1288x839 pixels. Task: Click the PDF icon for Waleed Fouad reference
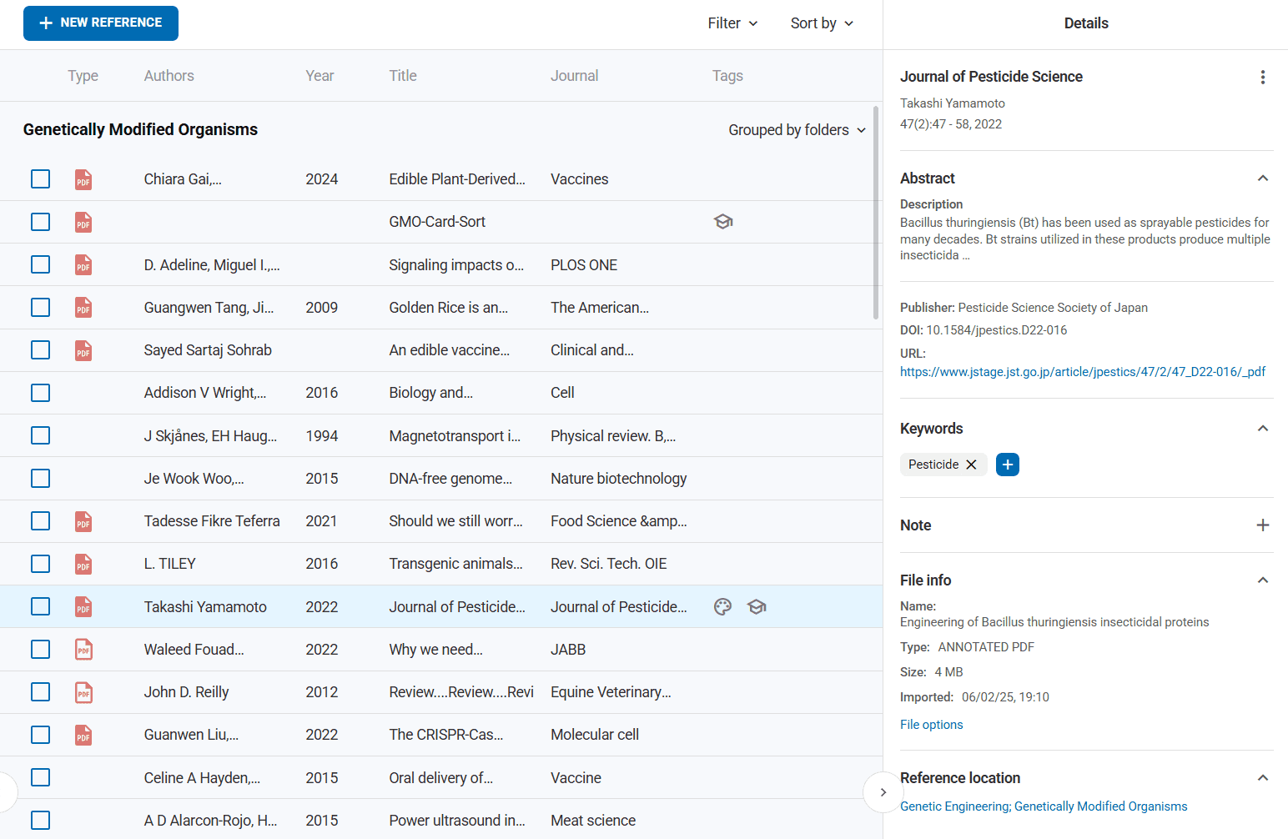83,650
